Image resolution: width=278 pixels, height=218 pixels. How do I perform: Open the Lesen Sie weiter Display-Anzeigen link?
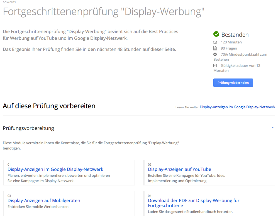pos(237,107)
